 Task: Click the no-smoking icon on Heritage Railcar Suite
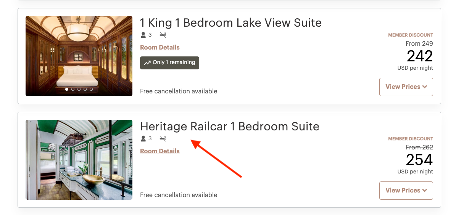[x=163, y=139]
